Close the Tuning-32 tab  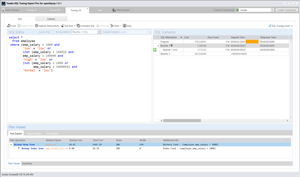pyautogui.click(x=87, y=9)
